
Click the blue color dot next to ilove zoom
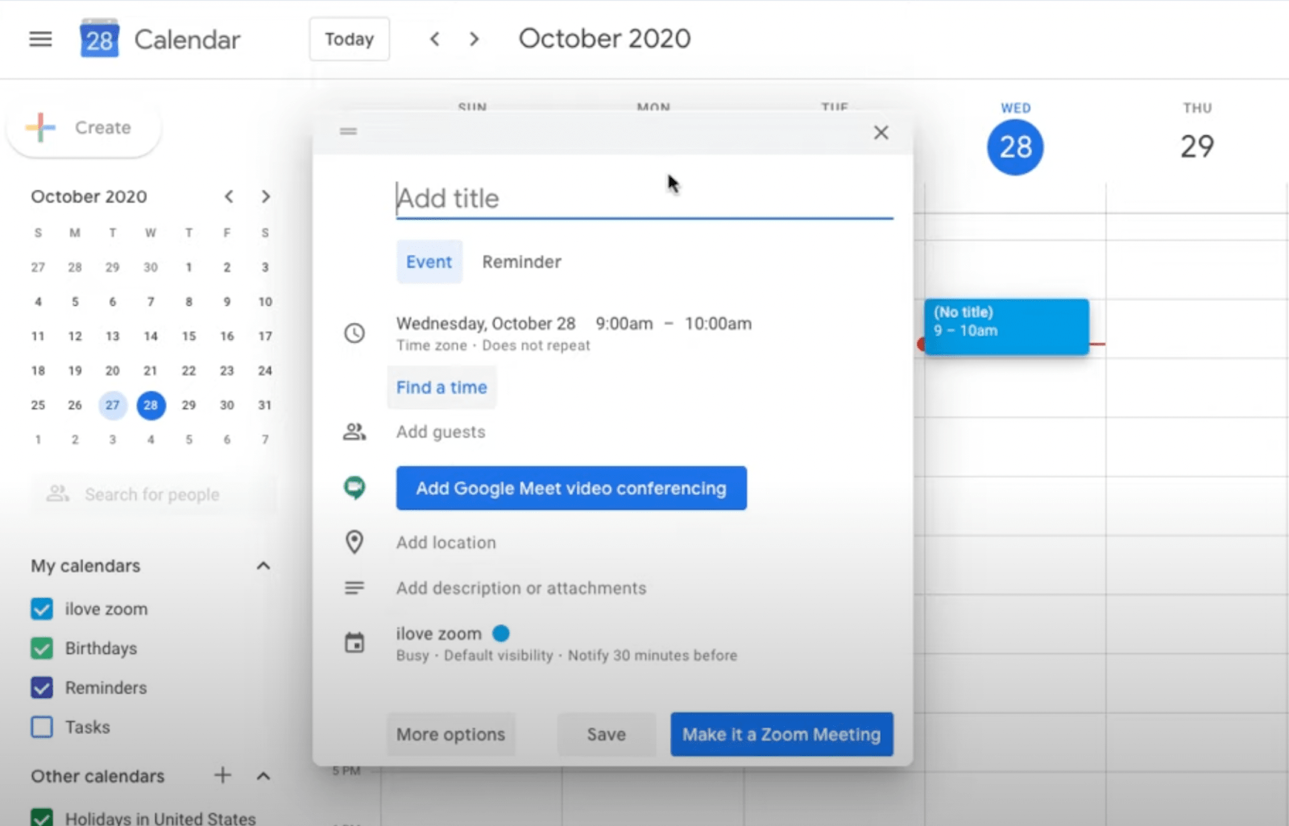(501, 634)
